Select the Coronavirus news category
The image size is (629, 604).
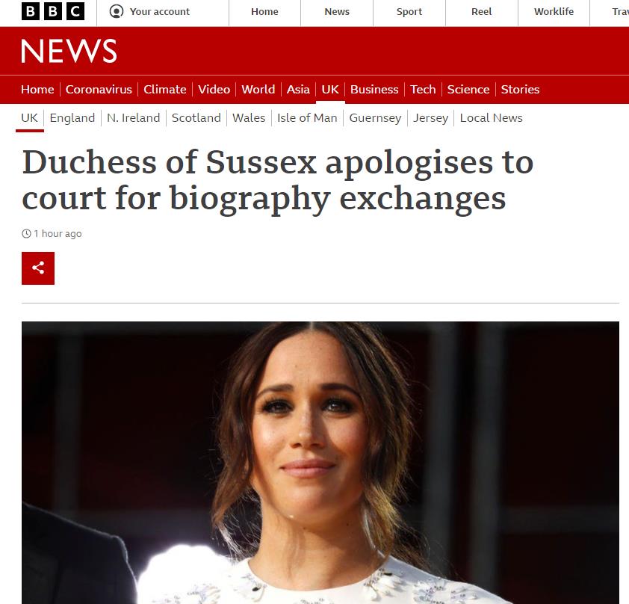[x=99, y=89]
